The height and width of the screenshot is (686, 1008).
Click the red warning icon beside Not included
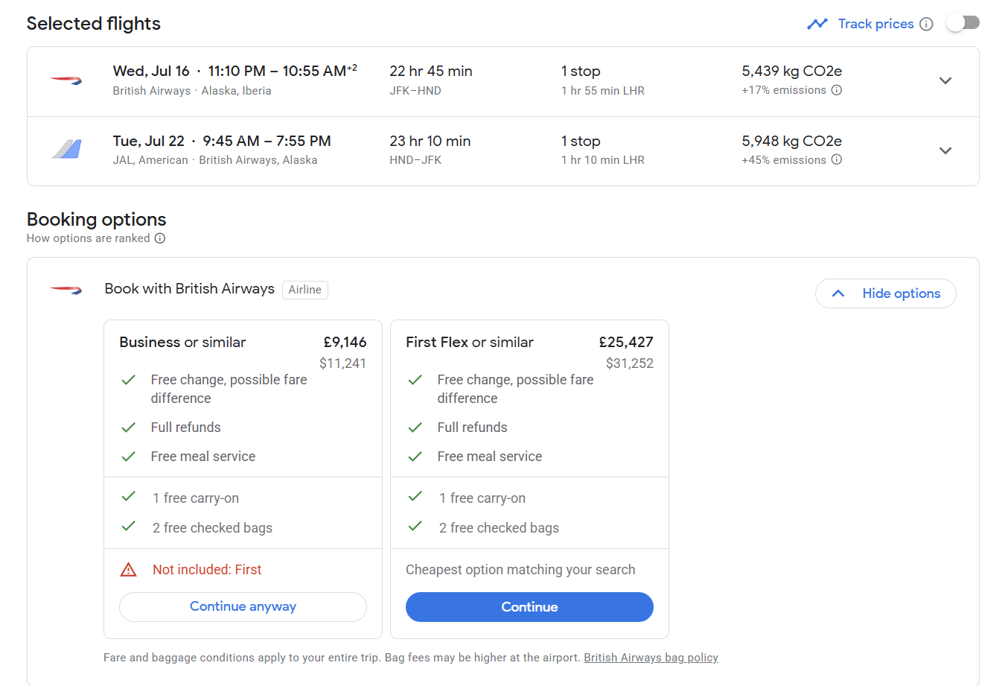[x=129, y=570]
